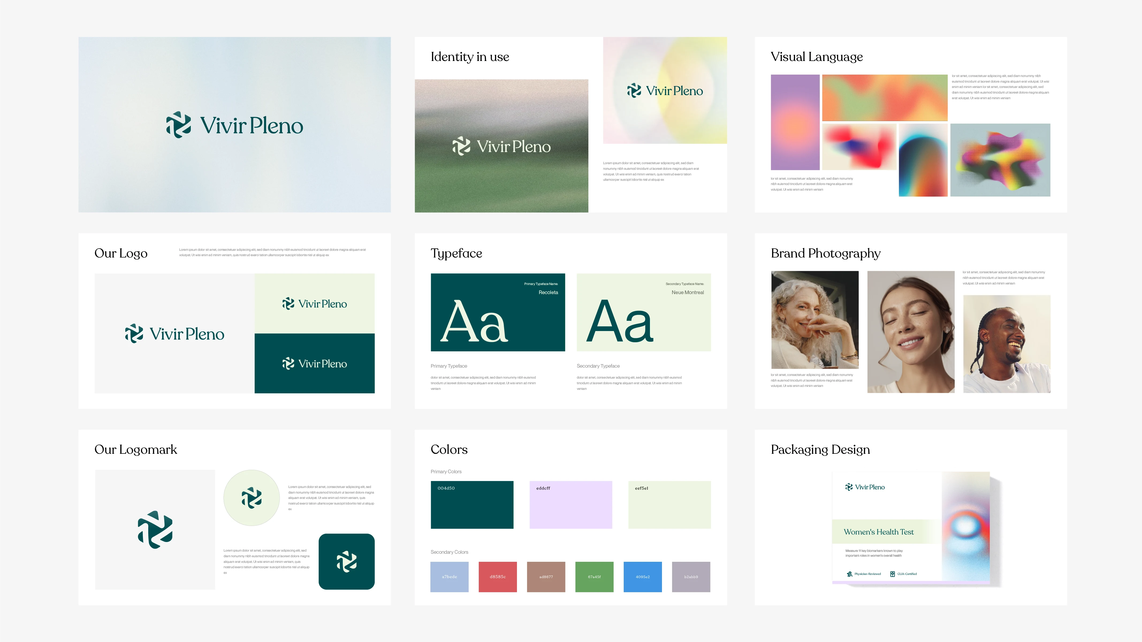Image resolution: width=1142 pixels, height=642 pixels.
Task: Pick the 67a45f green secondary swatch
Action: tap(594, 576)
